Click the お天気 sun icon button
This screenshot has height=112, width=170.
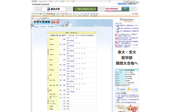(x=133, y=89)
